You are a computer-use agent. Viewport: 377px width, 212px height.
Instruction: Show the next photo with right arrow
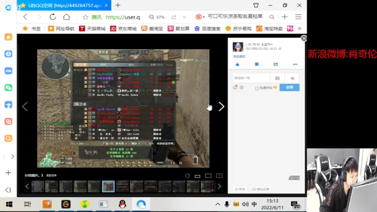point(221,106)
